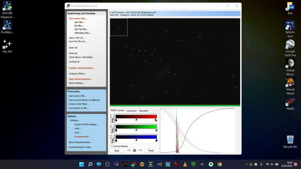Open Evernote elephant icon in taskbar
Screen dimensions: 301x169
tap(211, 164)
